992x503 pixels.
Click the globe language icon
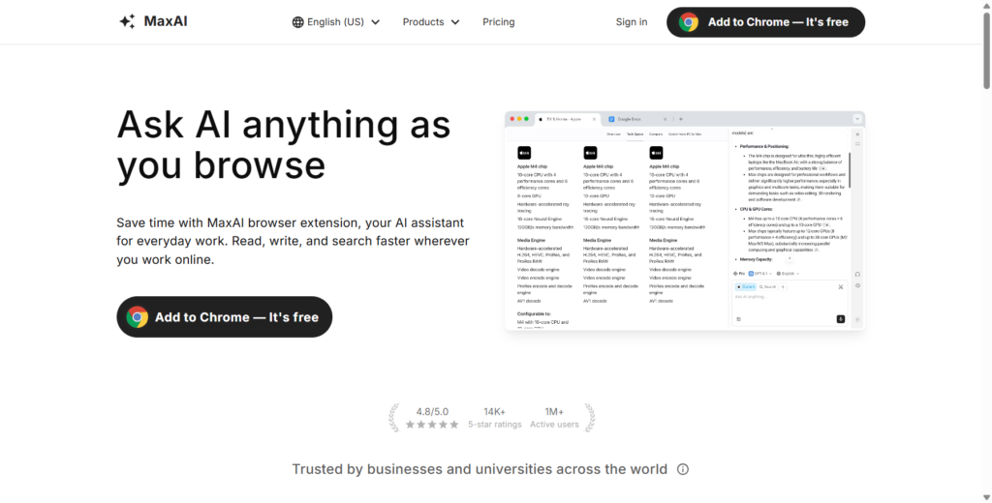[x=298, y=22]
